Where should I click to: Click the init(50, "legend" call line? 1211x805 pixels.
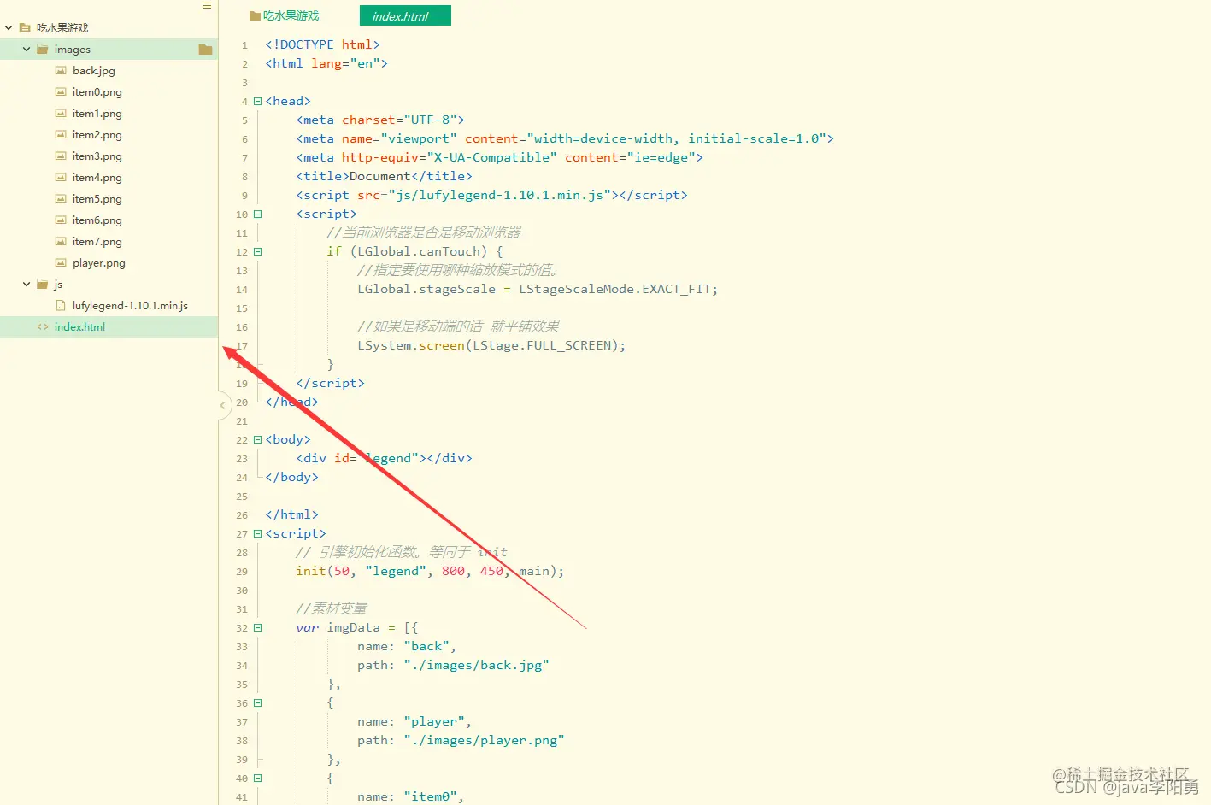point(430,571)
